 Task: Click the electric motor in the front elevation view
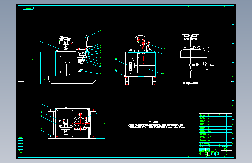[x=82, y=41]
